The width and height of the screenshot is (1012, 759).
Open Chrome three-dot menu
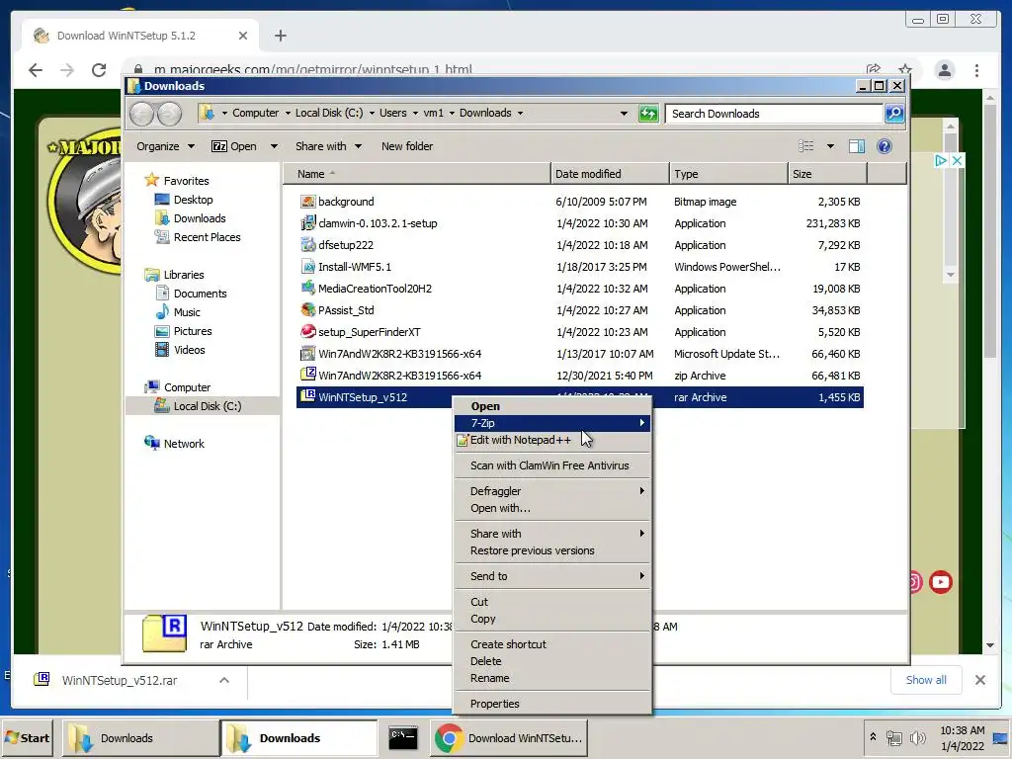[x=976, y=70]
